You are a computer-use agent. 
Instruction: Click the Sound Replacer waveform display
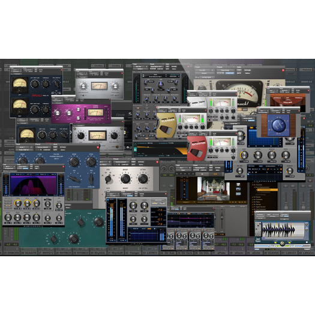283,230
